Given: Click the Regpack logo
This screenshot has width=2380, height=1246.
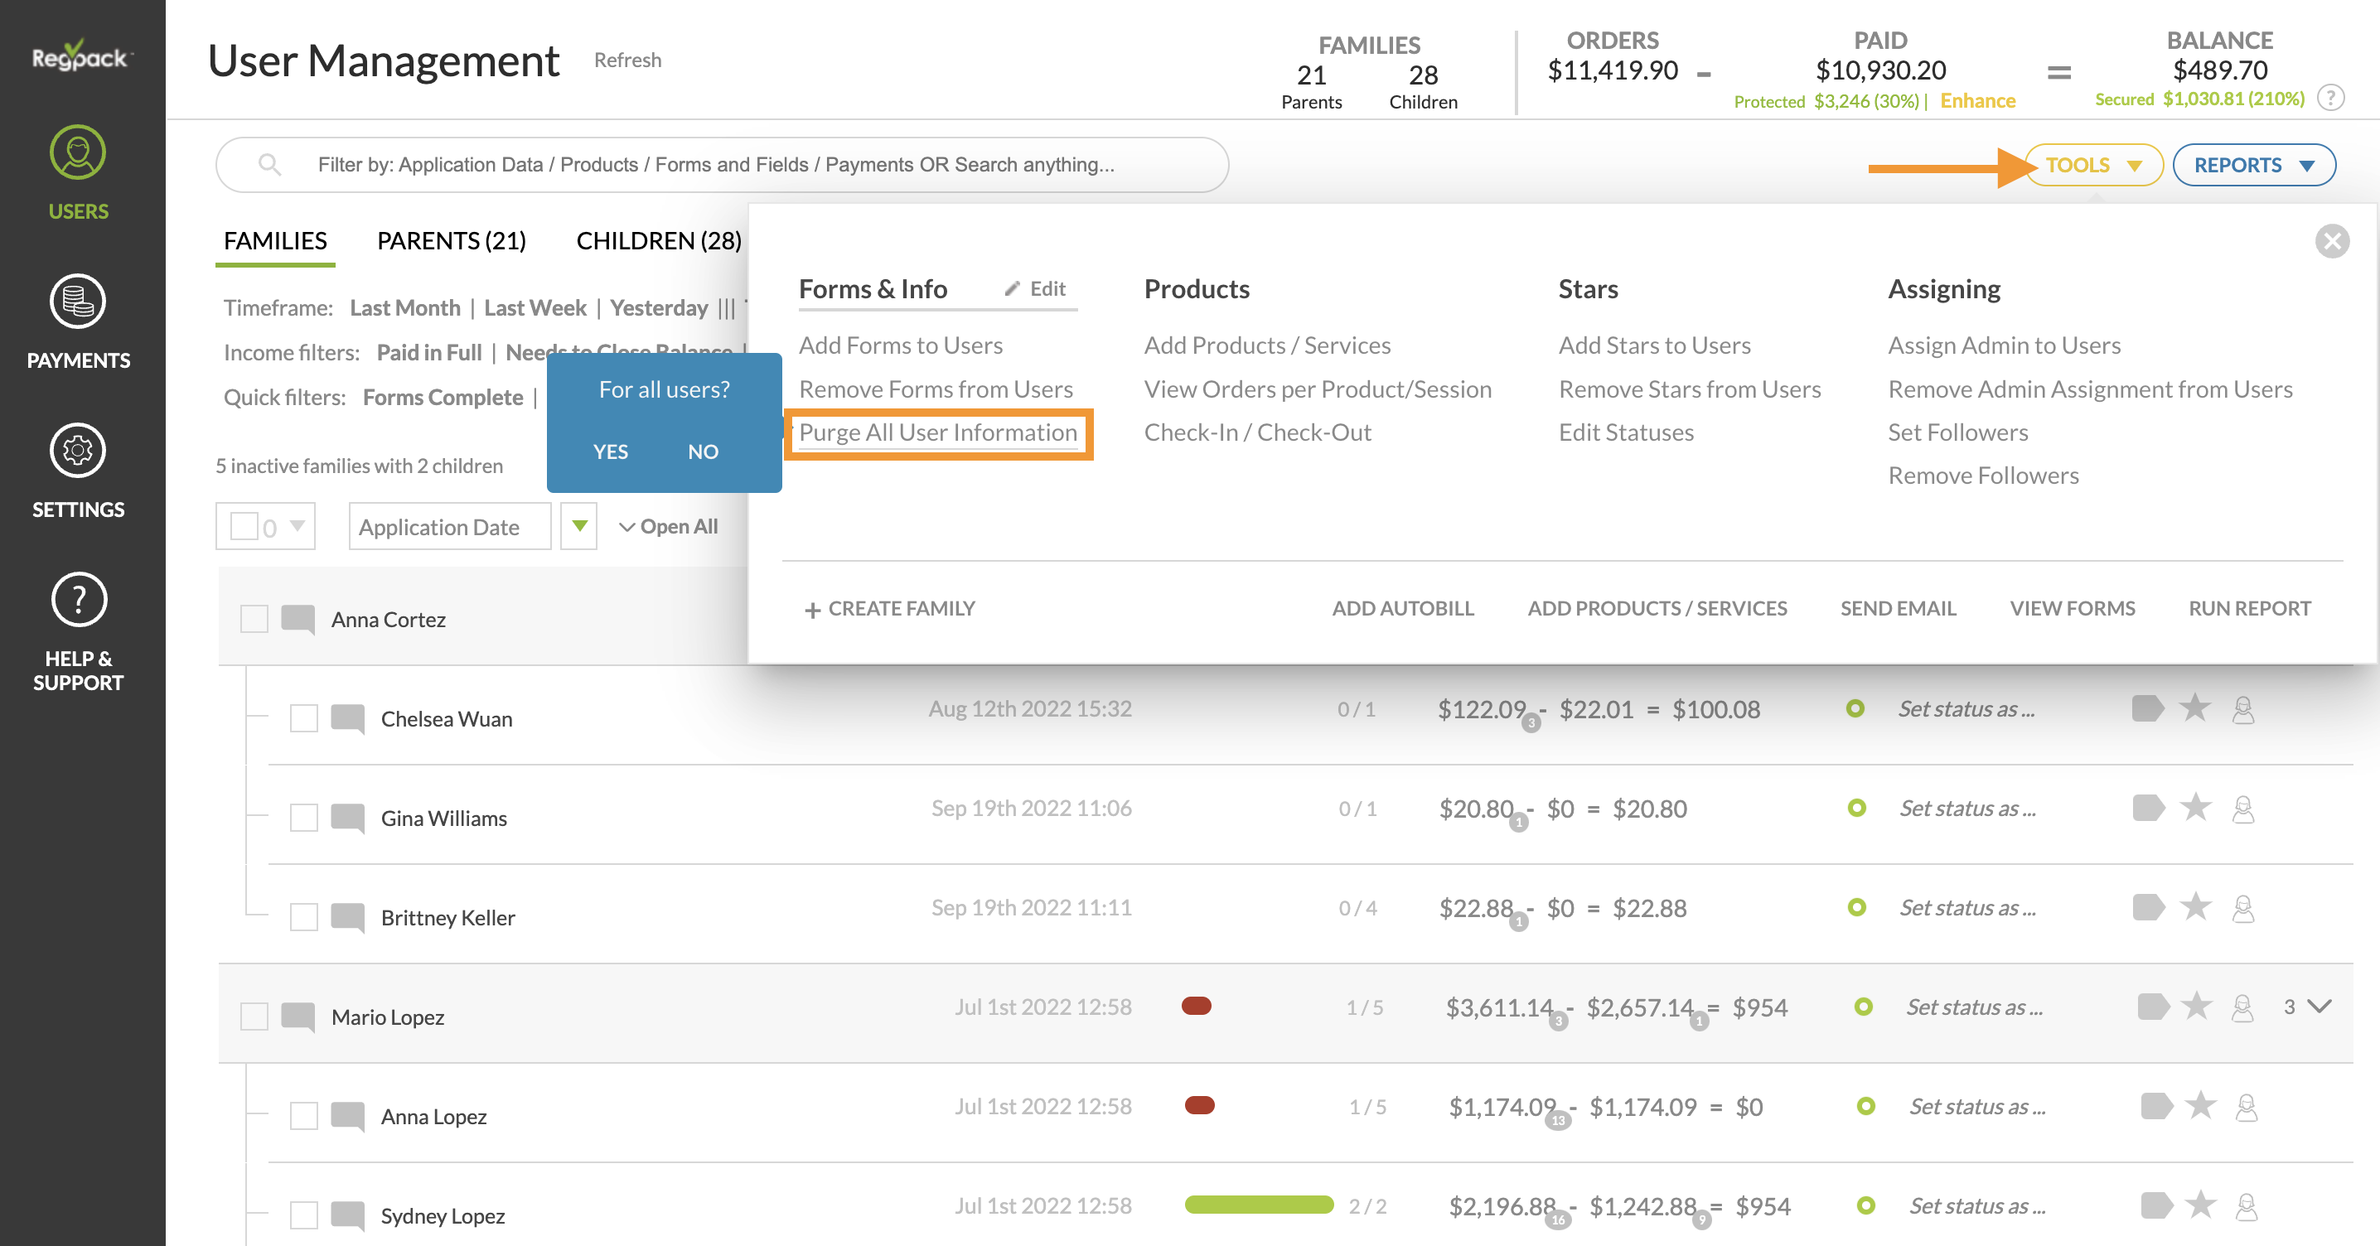Looking at the screenshot, I should (x=82, y=56).
